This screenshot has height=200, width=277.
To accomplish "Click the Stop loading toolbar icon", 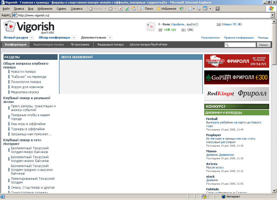I will click(x=121, y=9).
